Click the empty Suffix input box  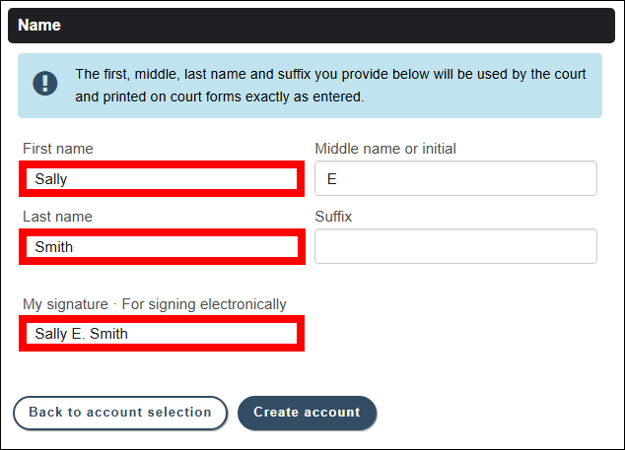[455, 246]
